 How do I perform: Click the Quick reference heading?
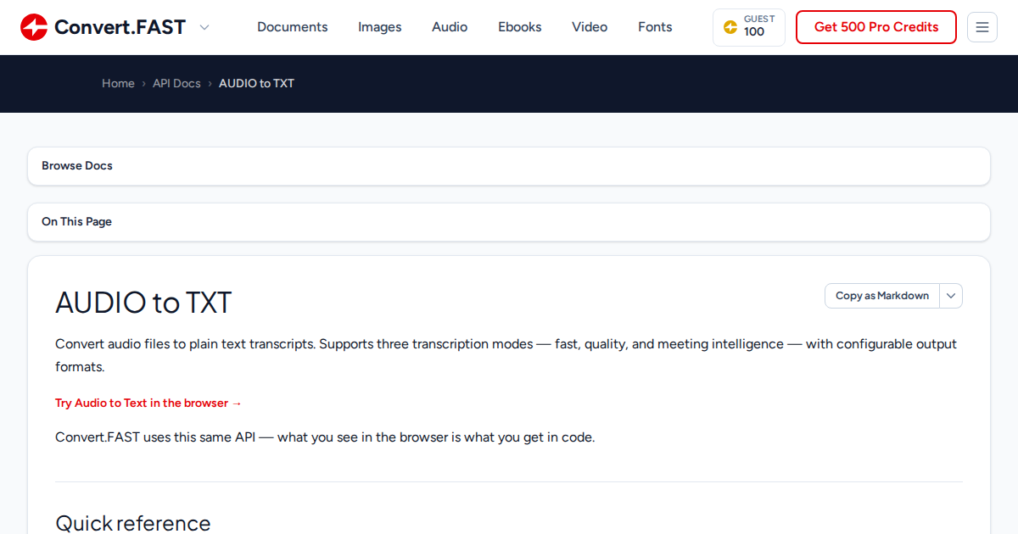[133, 522]
